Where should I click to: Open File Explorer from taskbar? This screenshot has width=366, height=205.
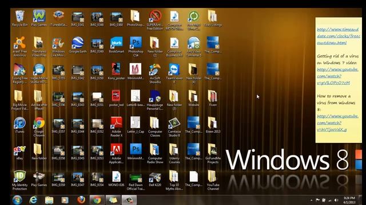49,200
